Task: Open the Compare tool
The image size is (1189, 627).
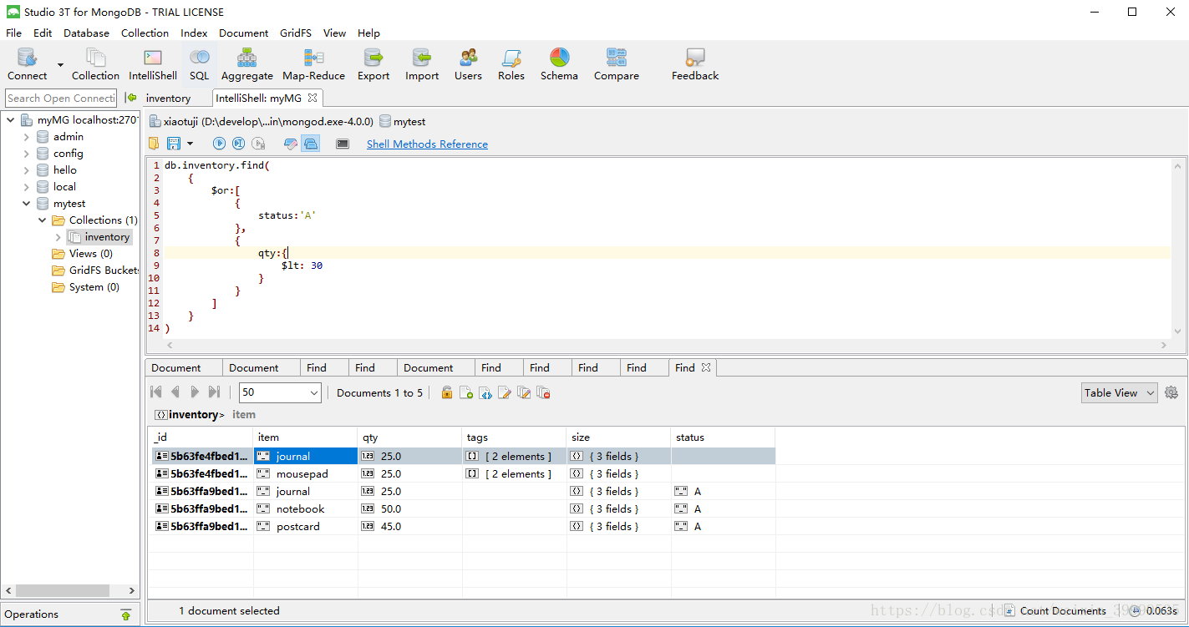Action: 617,64
